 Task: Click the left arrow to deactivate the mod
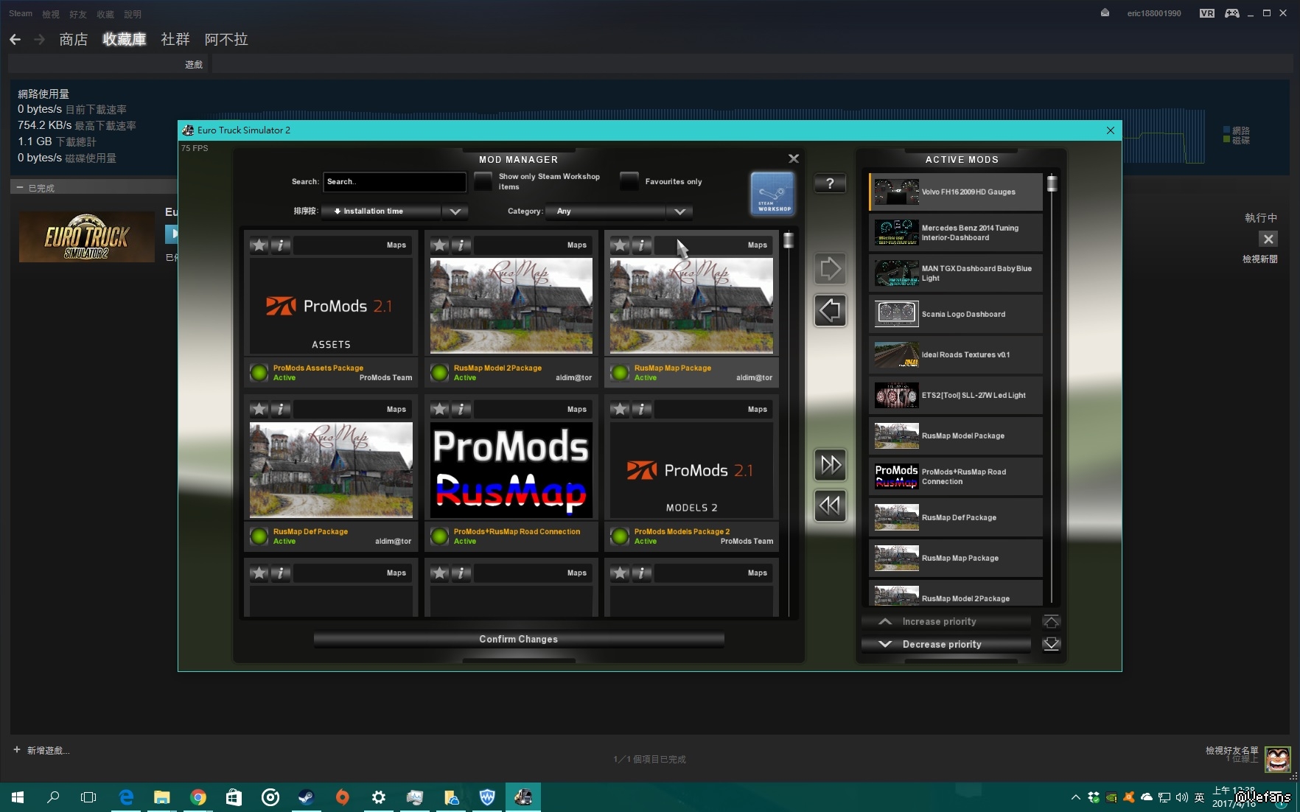point(830,310)
